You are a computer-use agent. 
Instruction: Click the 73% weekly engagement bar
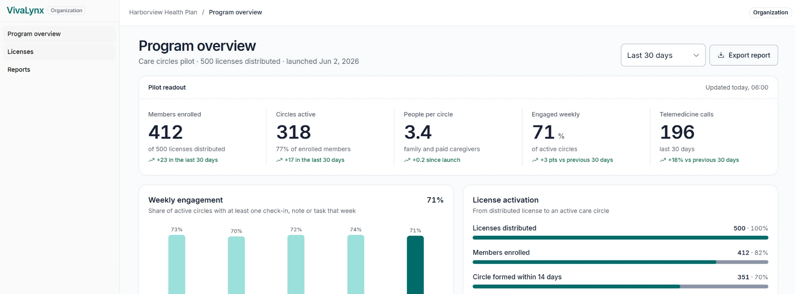point(176,264)
